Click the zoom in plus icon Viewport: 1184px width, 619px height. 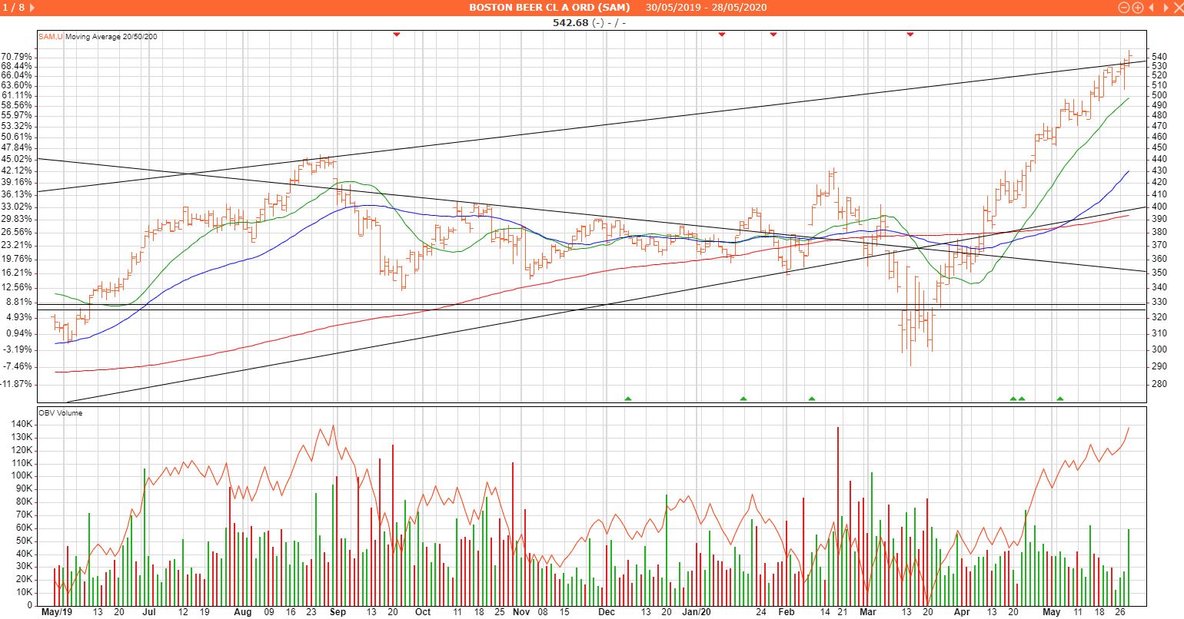[1137, 8]
